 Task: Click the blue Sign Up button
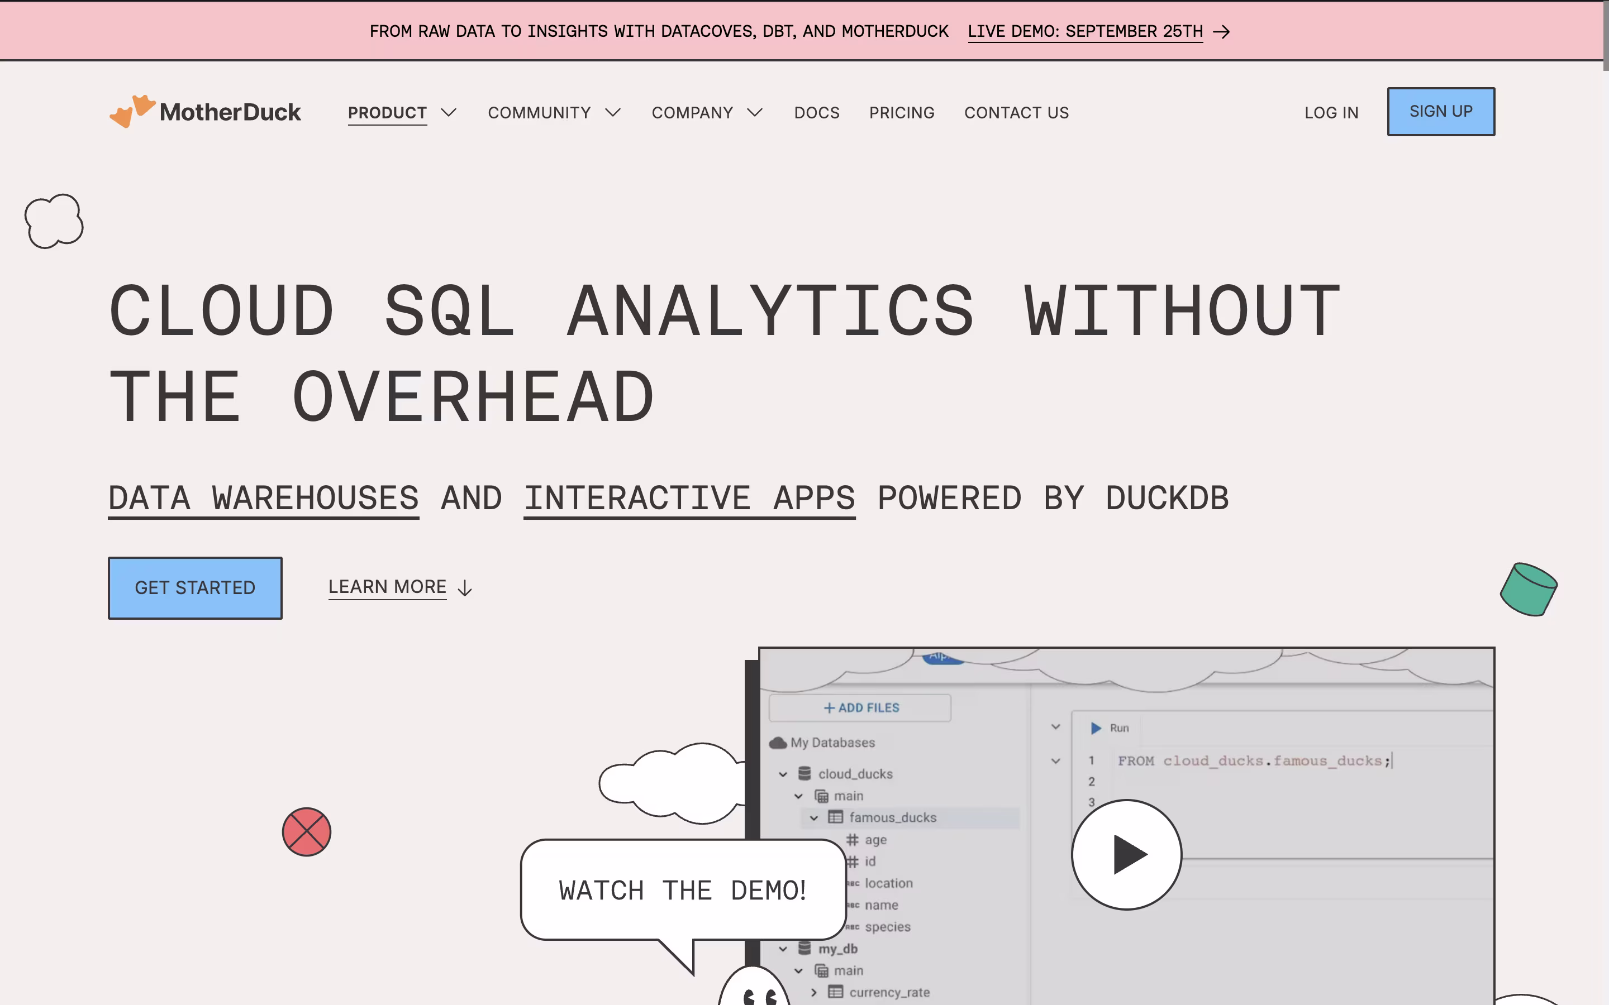[x=1441, y=112]
